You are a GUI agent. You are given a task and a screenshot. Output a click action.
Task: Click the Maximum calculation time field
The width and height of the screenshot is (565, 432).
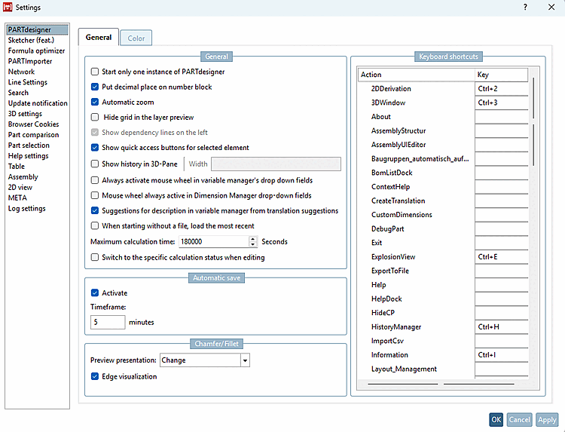[x=214, y=241]
